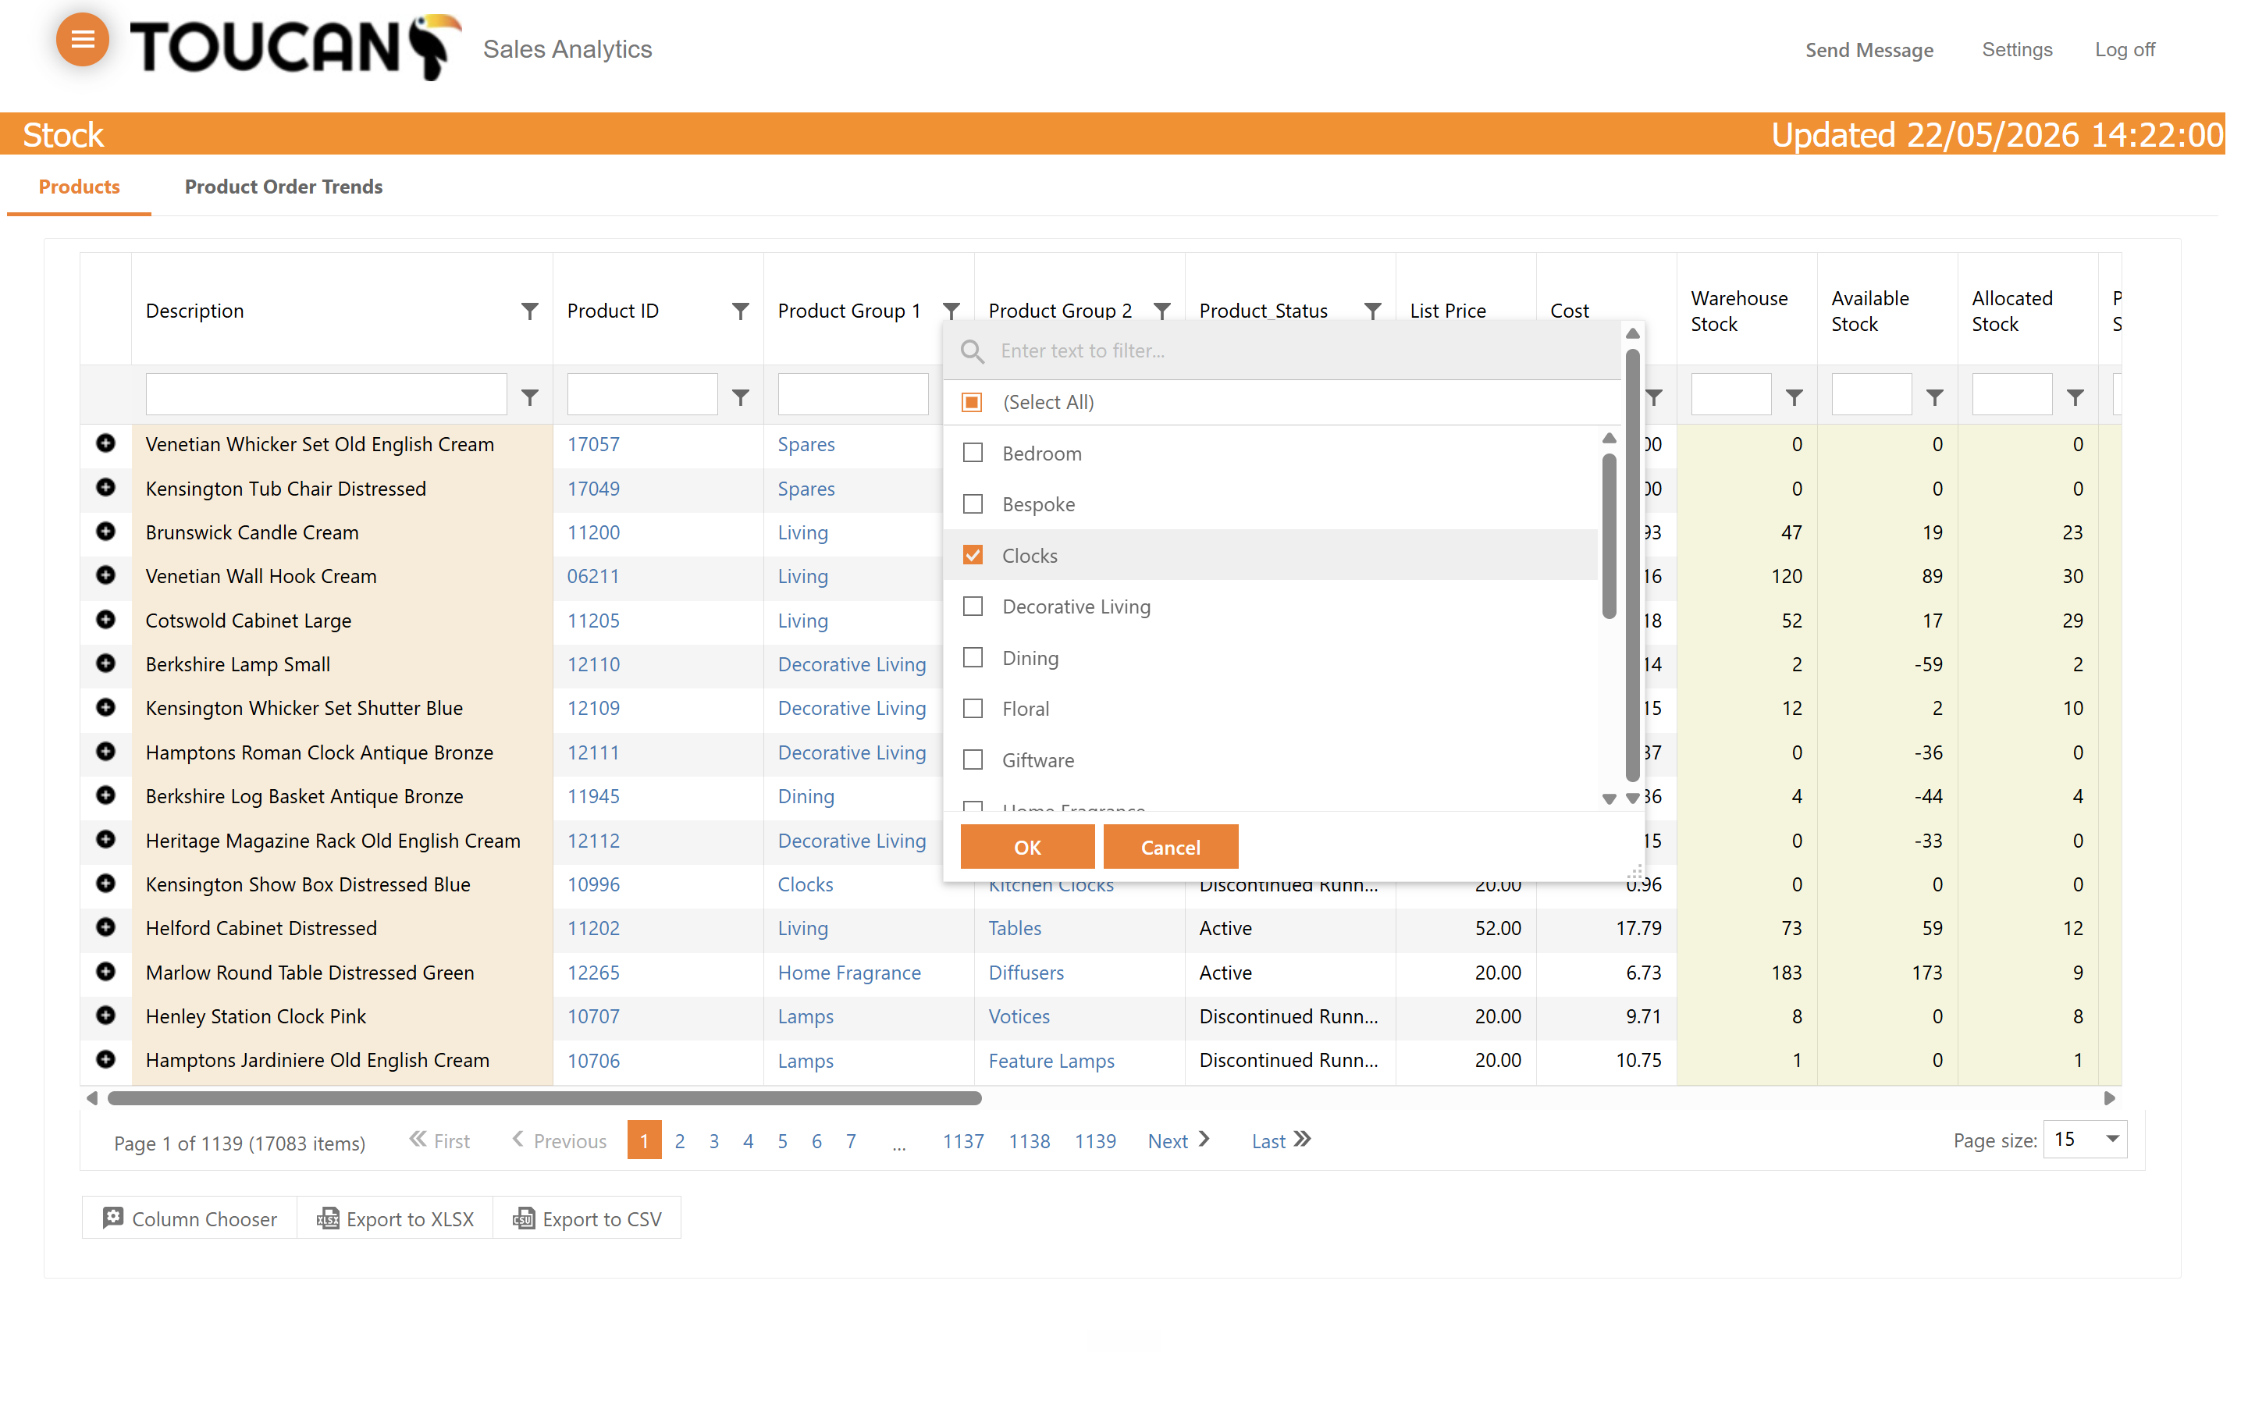
Task: Open product ID 17057 link
Action: tap(593, 444)
